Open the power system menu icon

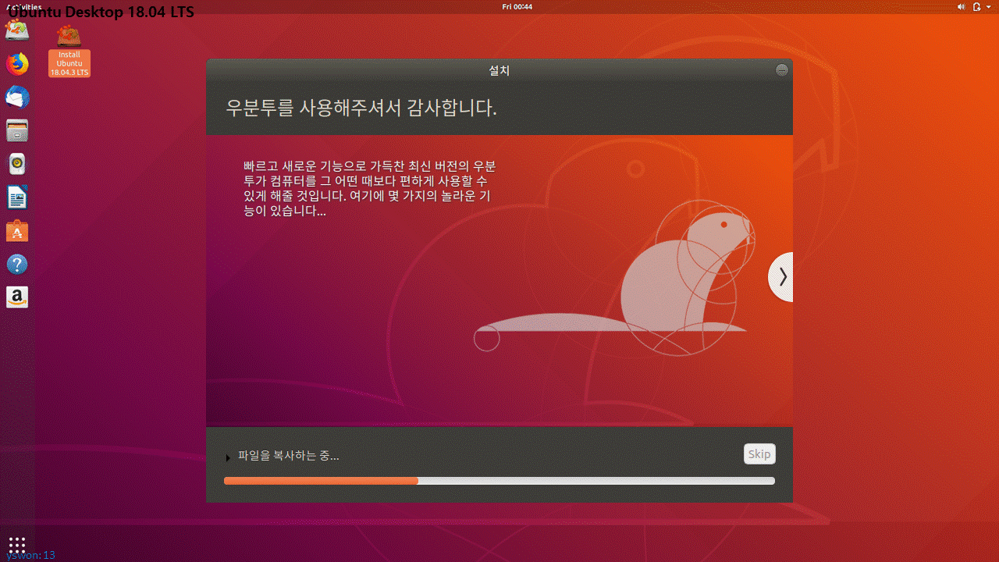click(976, 6)
